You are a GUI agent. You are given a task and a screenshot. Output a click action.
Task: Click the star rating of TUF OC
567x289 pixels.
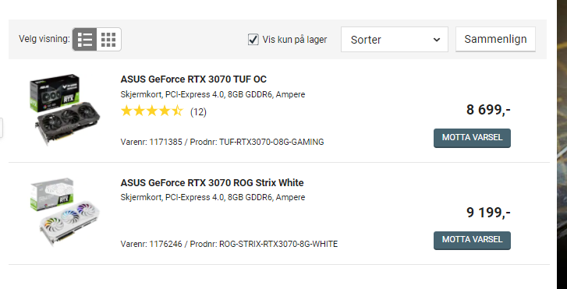(x=152, y=111)
